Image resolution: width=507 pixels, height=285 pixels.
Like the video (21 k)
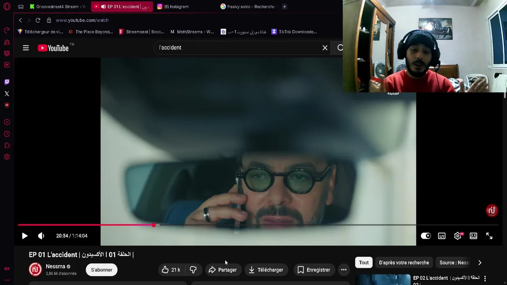pos(171,270)
